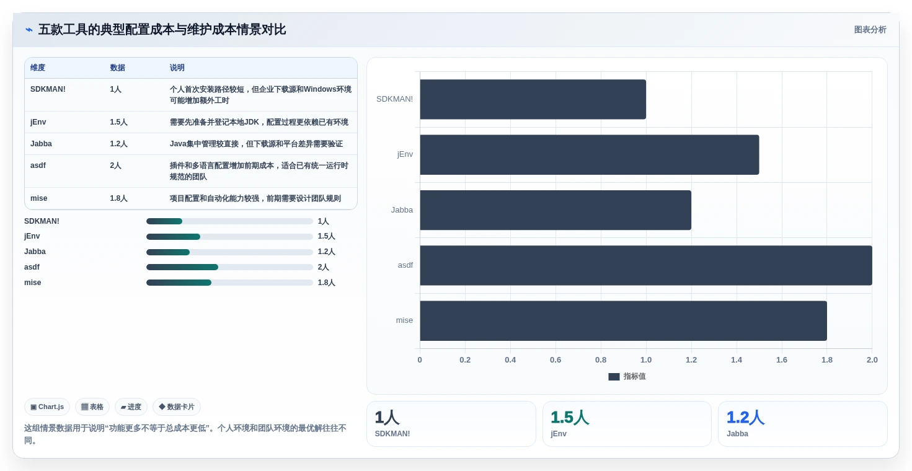Viewport: 912px width, 471px height.
Task: Click the 1人 SDKMAN! data card
Action: (451, 424)
